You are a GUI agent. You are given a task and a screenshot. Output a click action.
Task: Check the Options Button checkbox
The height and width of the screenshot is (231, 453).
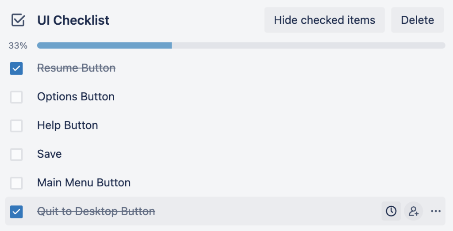tap(16, 97)
